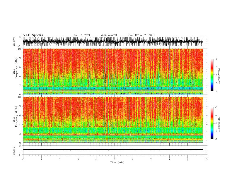Click the lower log(PSD)(V²/Hz) colorbar label
This screenshot has width=232, height=179.
(x=219, y=124)
